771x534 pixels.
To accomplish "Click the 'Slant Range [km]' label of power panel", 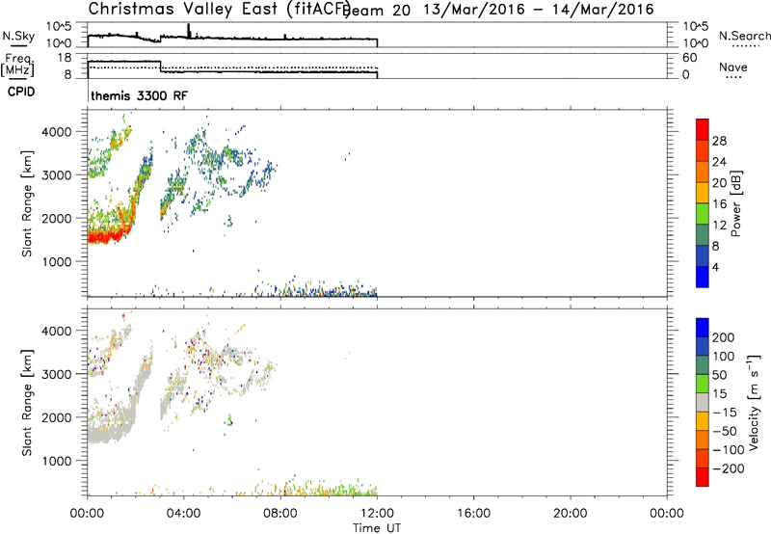I will pos(27,203).
